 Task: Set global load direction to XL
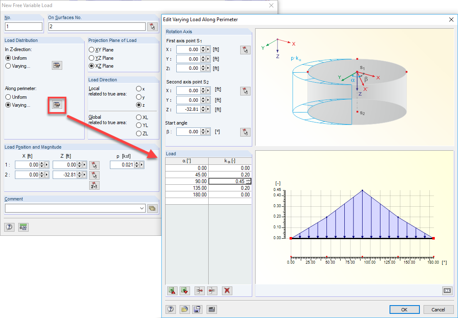pyautogui.click(x=139, y=117)
